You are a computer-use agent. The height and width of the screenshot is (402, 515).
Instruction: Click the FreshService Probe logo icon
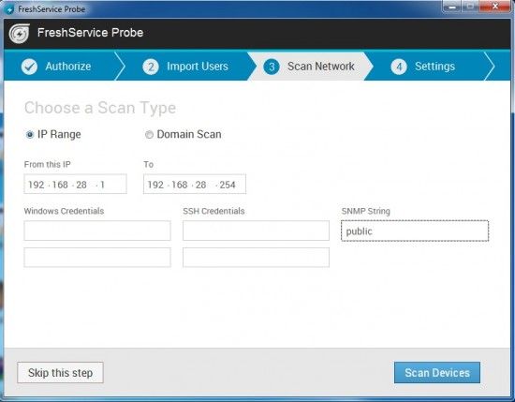(x=20, y=33)
